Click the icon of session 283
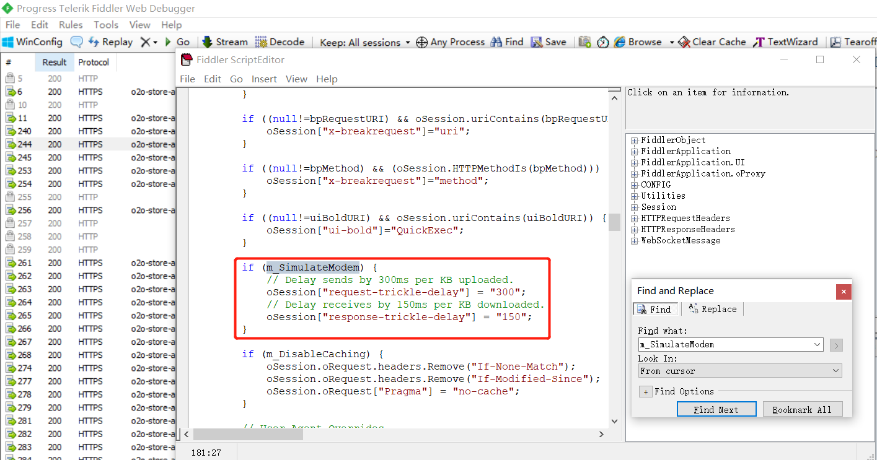Image resolution: width=877 pixels, height=460 pixels. pyautogui.click(x=10, y=447)
